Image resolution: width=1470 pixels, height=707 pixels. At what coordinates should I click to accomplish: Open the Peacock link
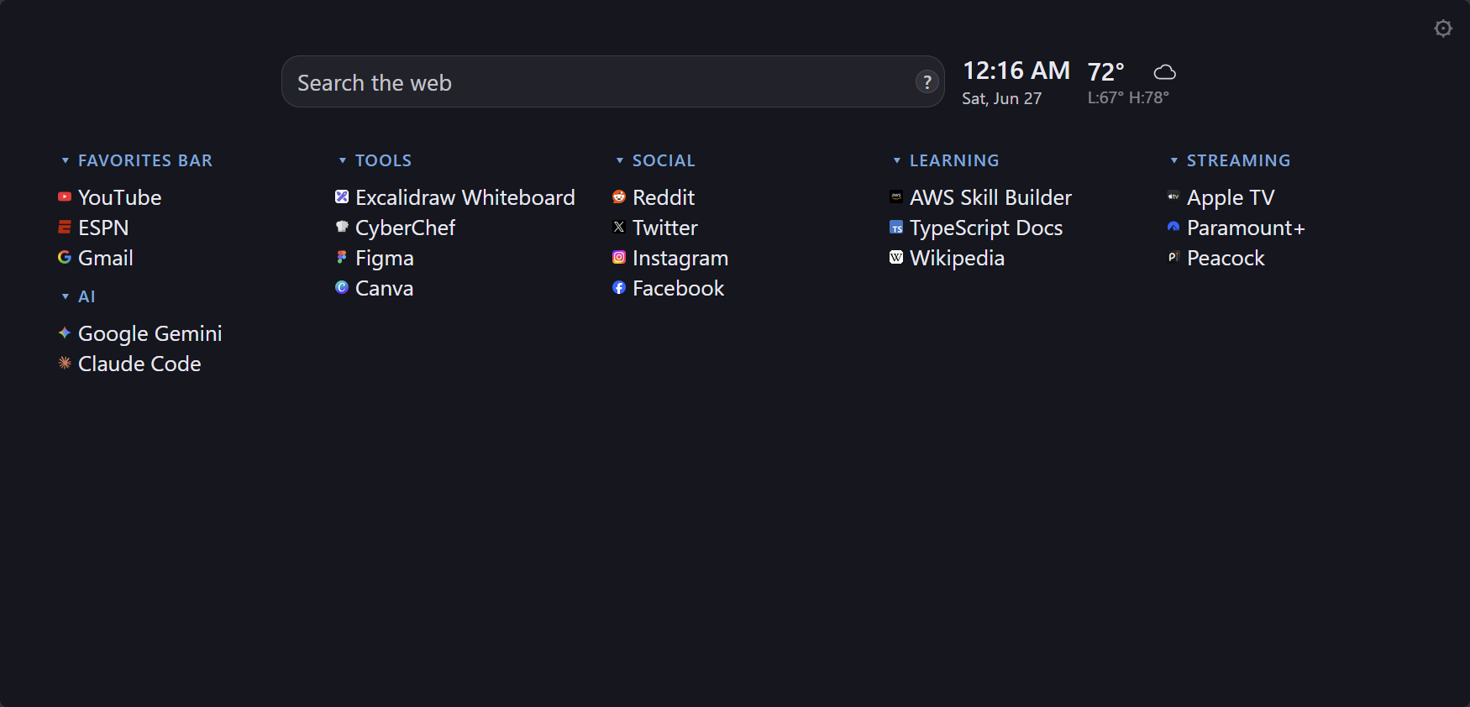1226,258
